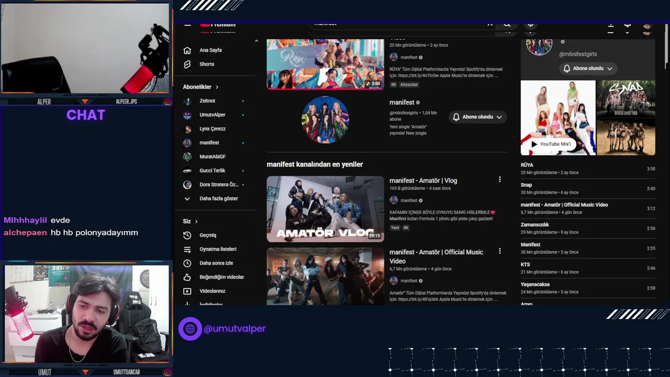This screenshot has height=377, width=670.
Task: Click the ALPER name label
Action: pos(44,102)
